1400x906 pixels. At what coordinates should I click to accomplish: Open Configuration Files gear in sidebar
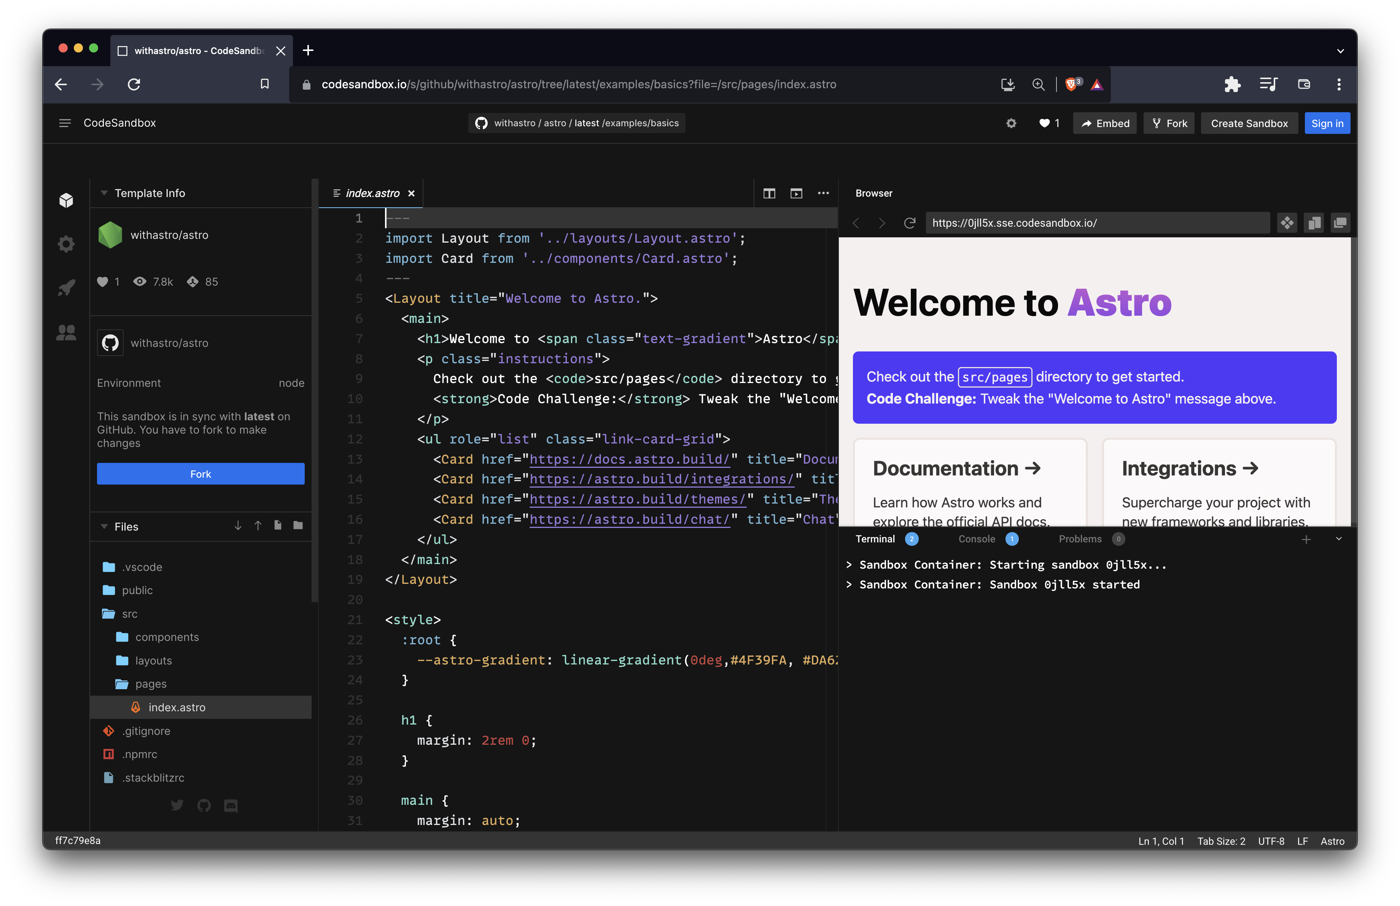pos(67,243)
